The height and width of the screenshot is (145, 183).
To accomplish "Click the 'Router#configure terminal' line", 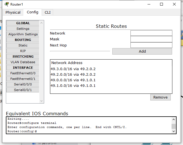I will point(32,123).
